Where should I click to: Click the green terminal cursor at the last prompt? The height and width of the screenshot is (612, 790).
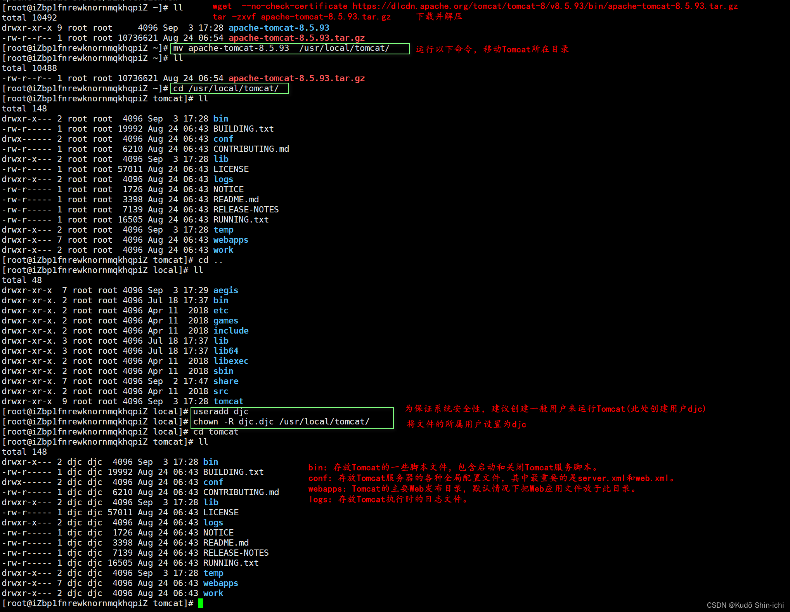click(x=201, y=603)
